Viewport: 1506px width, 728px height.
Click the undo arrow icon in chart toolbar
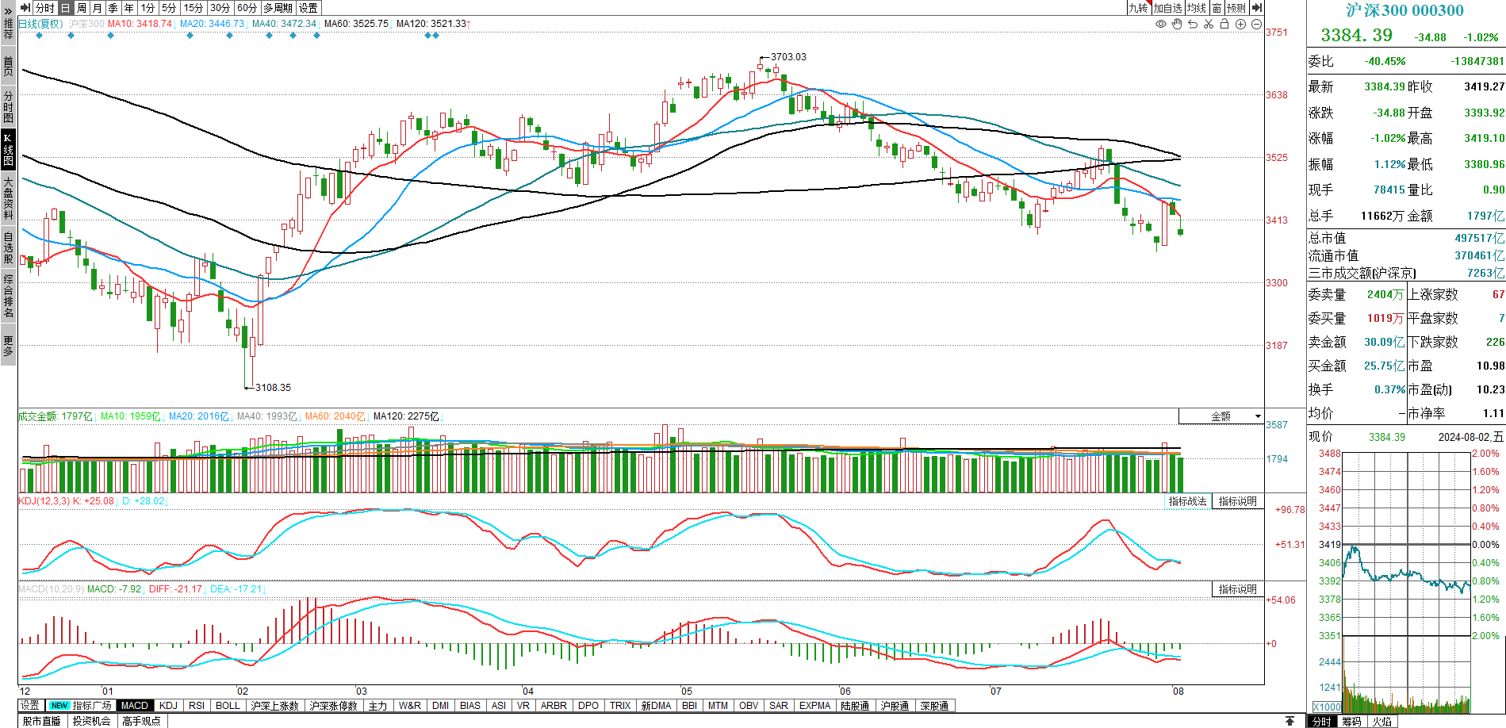[x=1193, y=25]
